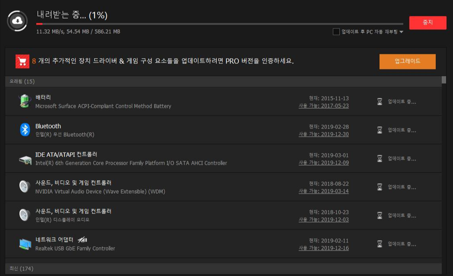453x276 pixels.
Task: Select 인텔(R) 디스플레이 오디오 description
Action: point(62,220)
